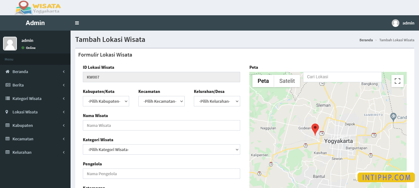Click the Kategori Wisata list icon
This screenshot has height=188, width=419.
7,98
